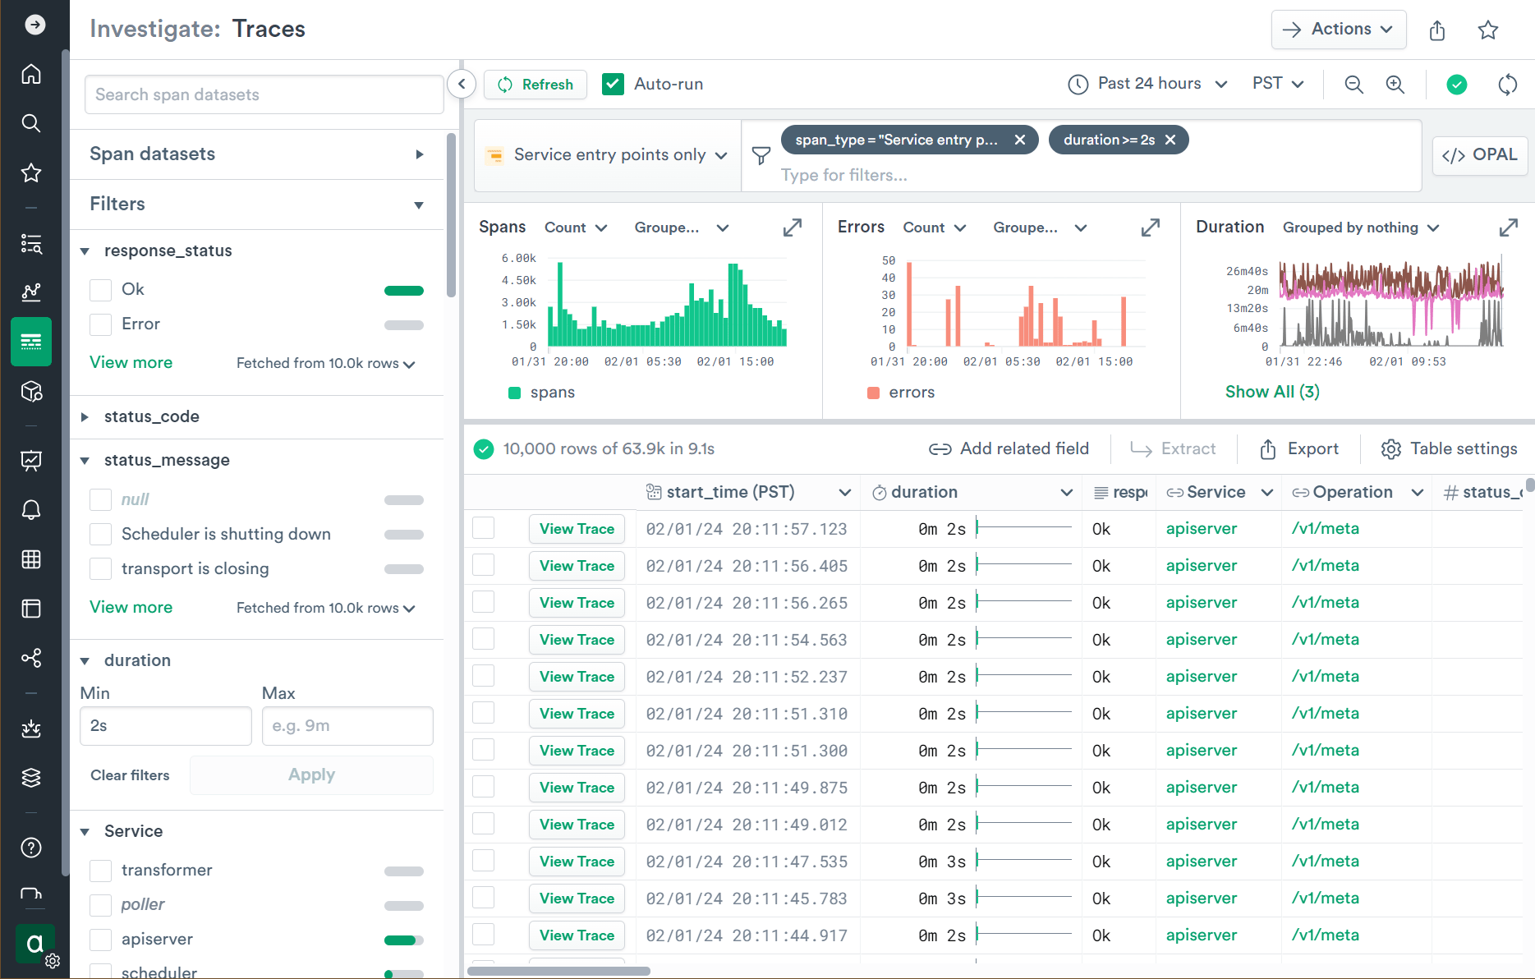This screenshot has width=1535, height=979.
Task: Open Errors chart Count dropdown
Action: coord(934,228)
